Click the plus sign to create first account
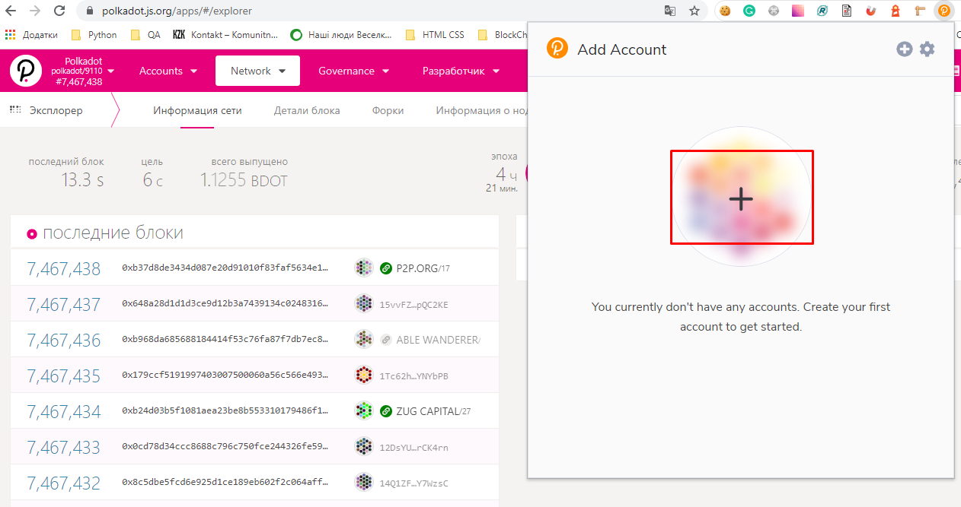Image resolution: width=961 pixels, height=507 pixels. [x=741, y=198]
